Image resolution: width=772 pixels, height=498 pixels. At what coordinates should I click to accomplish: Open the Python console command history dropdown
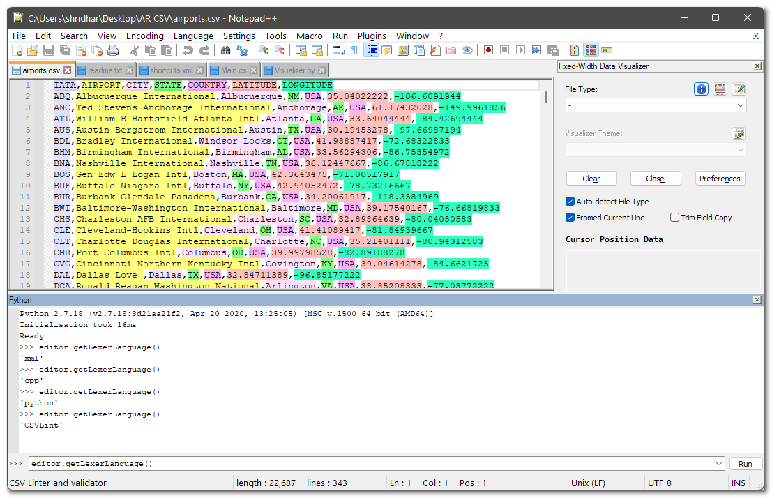pyautogui.click(x=720, y=464)
